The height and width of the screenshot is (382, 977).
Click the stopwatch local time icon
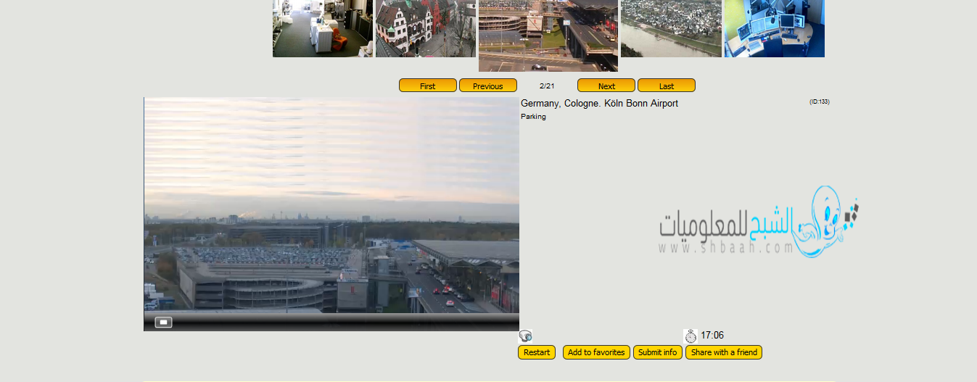(691, 336)
